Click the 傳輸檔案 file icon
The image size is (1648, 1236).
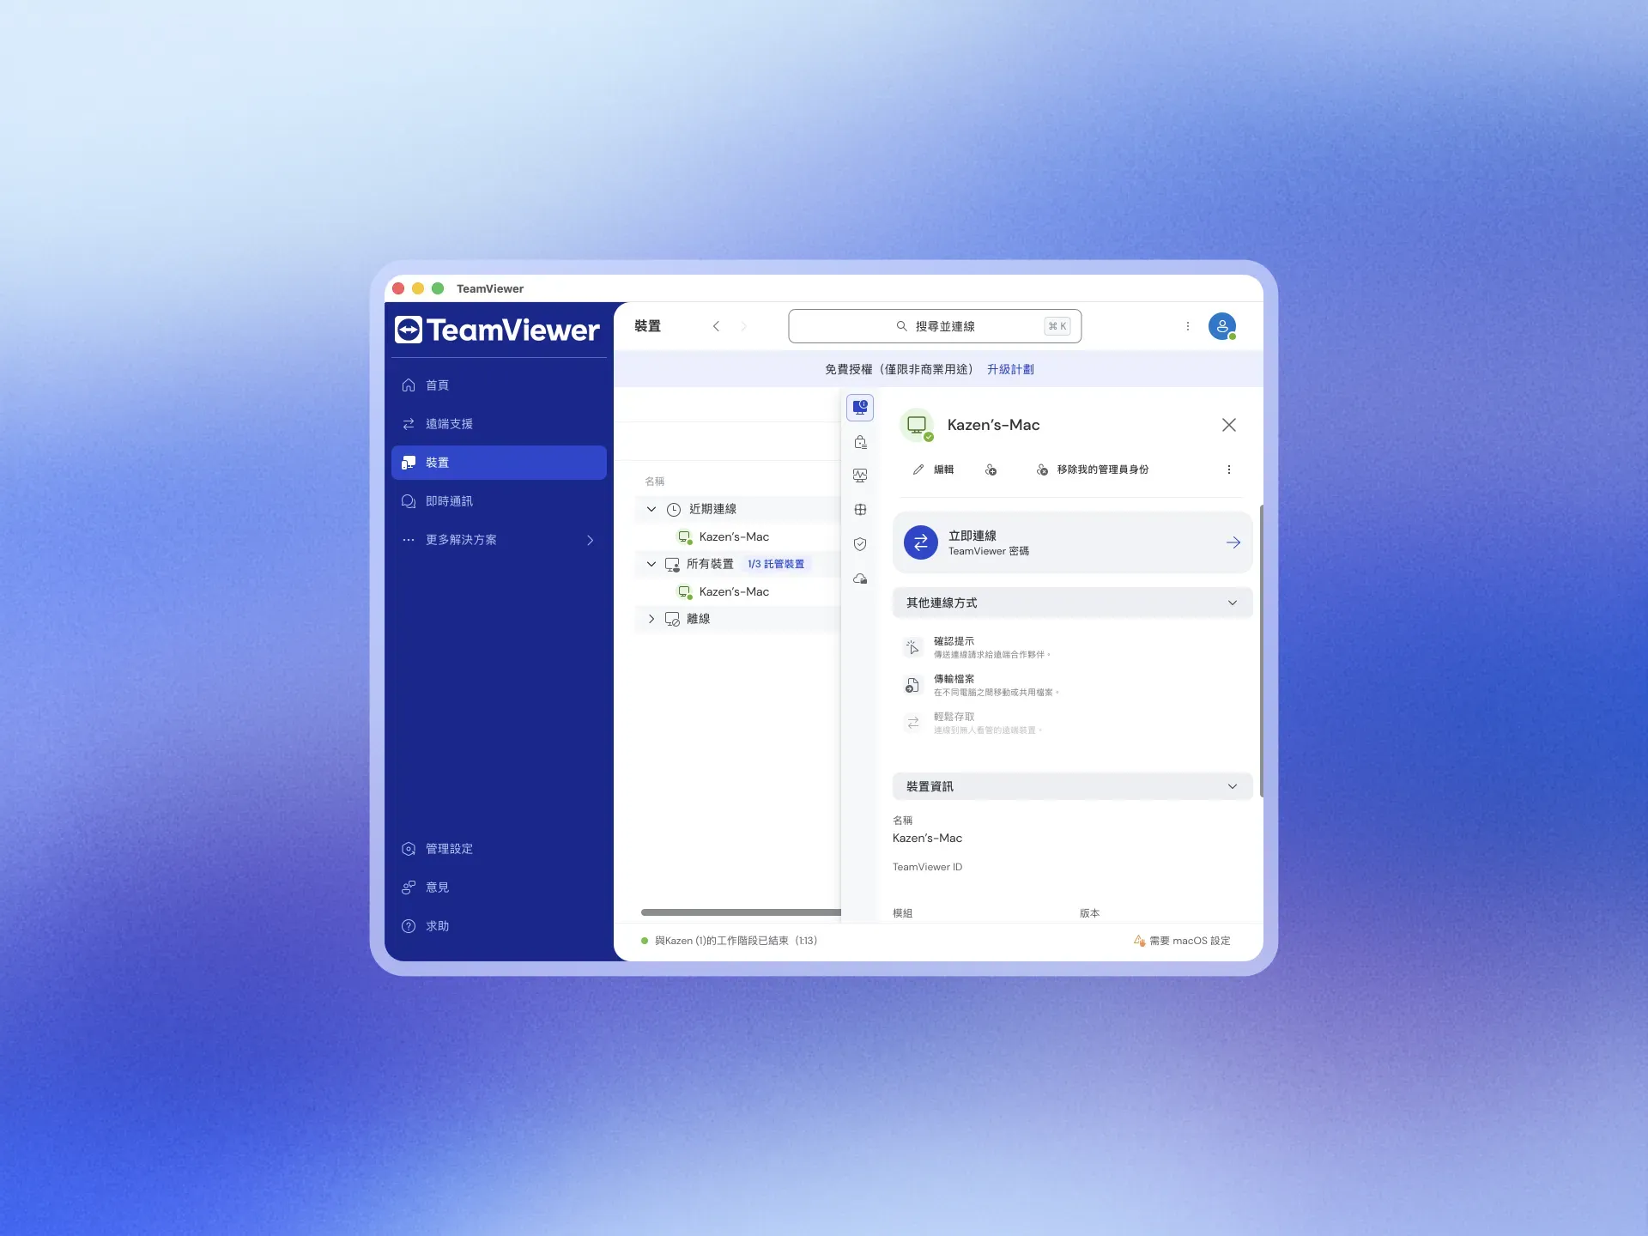912,685
